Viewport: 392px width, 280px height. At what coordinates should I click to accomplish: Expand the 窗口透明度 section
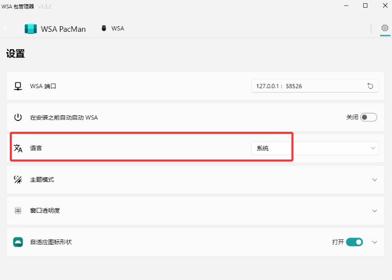(375, 210)
